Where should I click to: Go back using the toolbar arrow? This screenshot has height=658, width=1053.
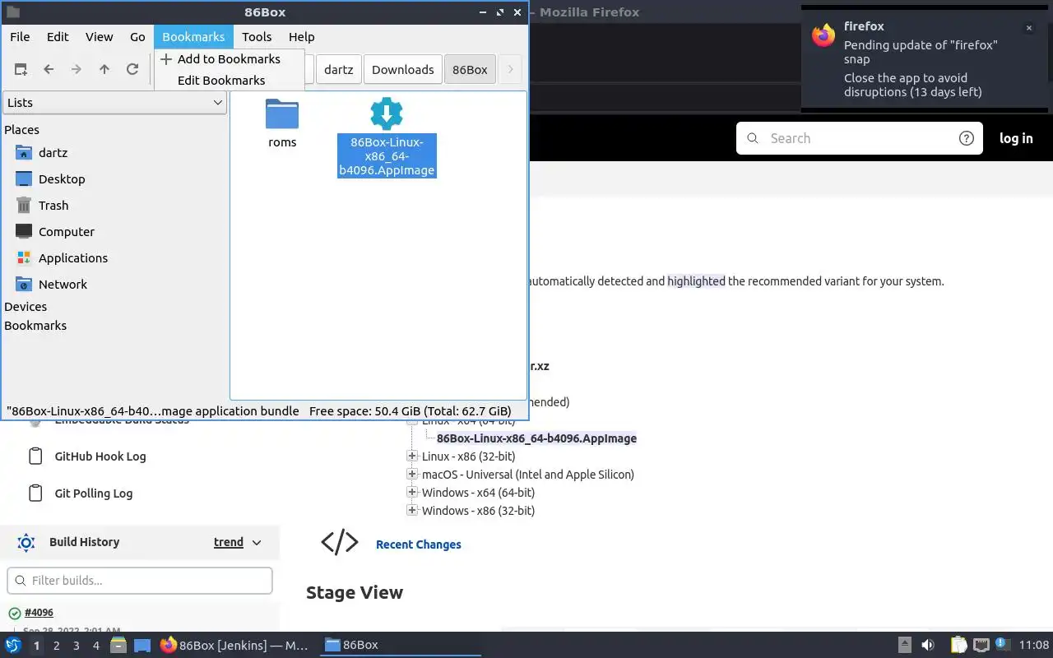point(49,70)
